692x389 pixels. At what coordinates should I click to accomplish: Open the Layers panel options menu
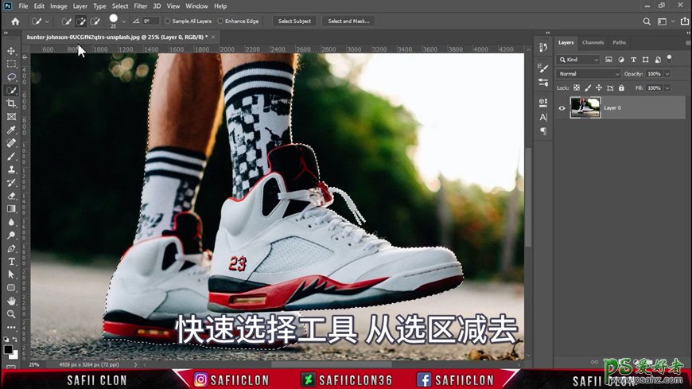688,43
